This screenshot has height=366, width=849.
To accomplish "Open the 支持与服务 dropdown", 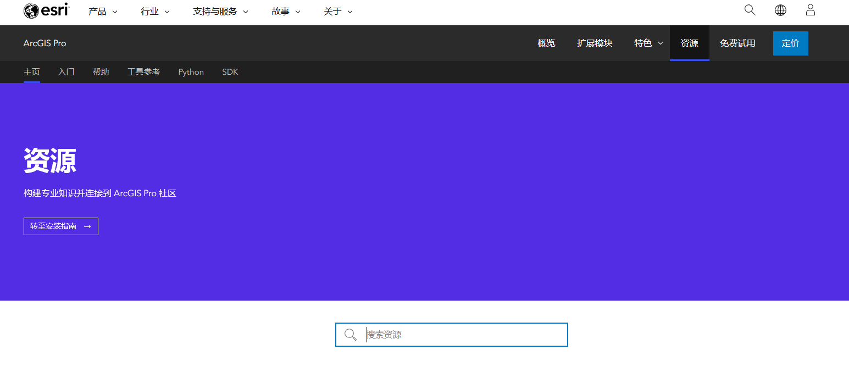I will tap(220, 11).
